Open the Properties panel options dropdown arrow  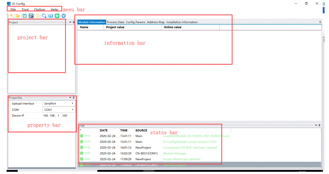tap(70, 98)
